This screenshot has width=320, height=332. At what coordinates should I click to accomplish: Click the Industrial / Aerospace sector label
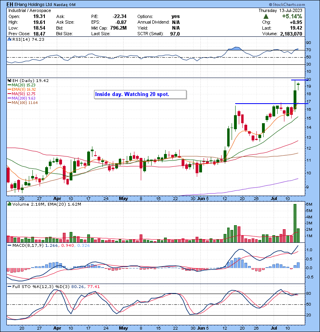tap(30, 10)
